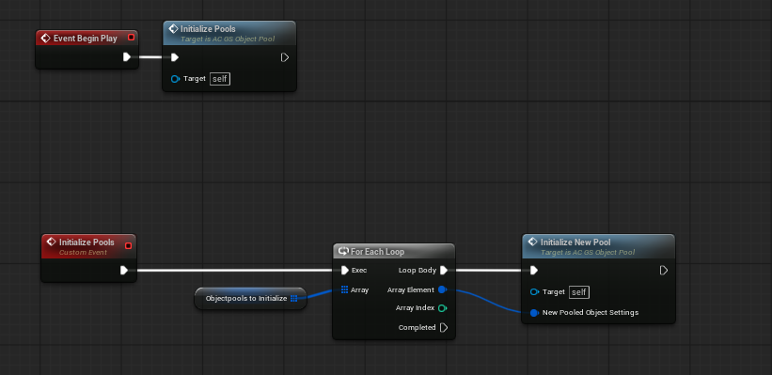The height and width of the screenshot is (375, 772).
Task: Click the Completed label on For Each Loop
Action: (417, 327)
